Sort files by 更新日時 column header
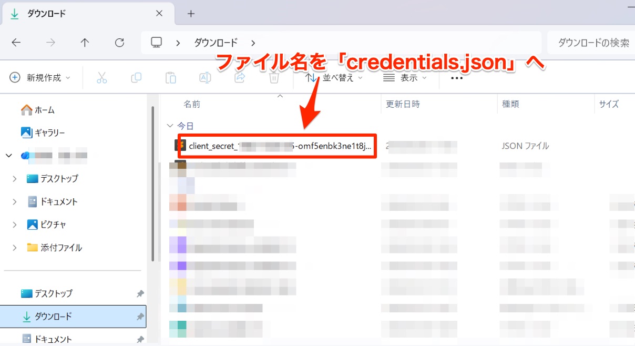This screenshot has width=635, height=346. (x=403, y=104)
